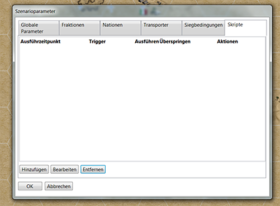280x206 pixels.
Task: Click the Bearbeiten button
Action: (65, 169)
